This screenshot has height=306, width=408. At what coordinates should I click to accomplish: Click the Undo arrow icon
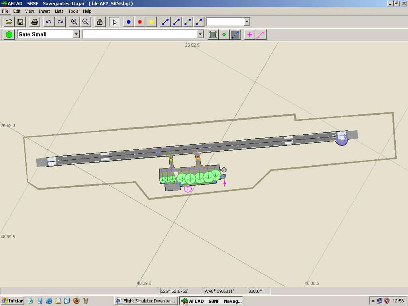click(x=49, y=22)
